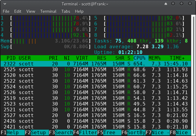Screen dimensions: 196x136
Task: Sort by the TIME+ column header
Action: click(177, 58)
